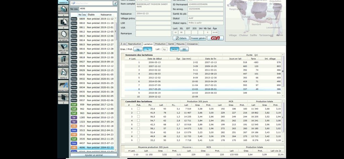Open the Animaux module icon
Viewport: 344px width, 159px height.
[63, 2]
